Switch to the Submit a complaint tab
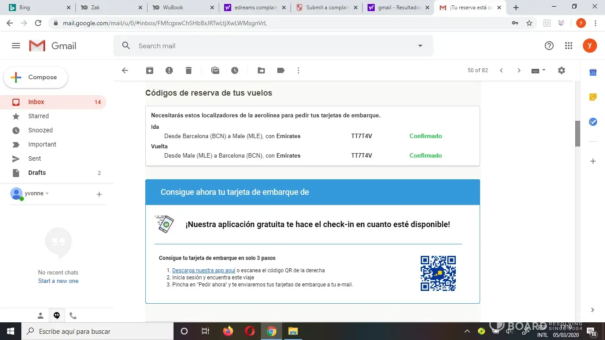The image size is (605, 340). pos(326,8)
